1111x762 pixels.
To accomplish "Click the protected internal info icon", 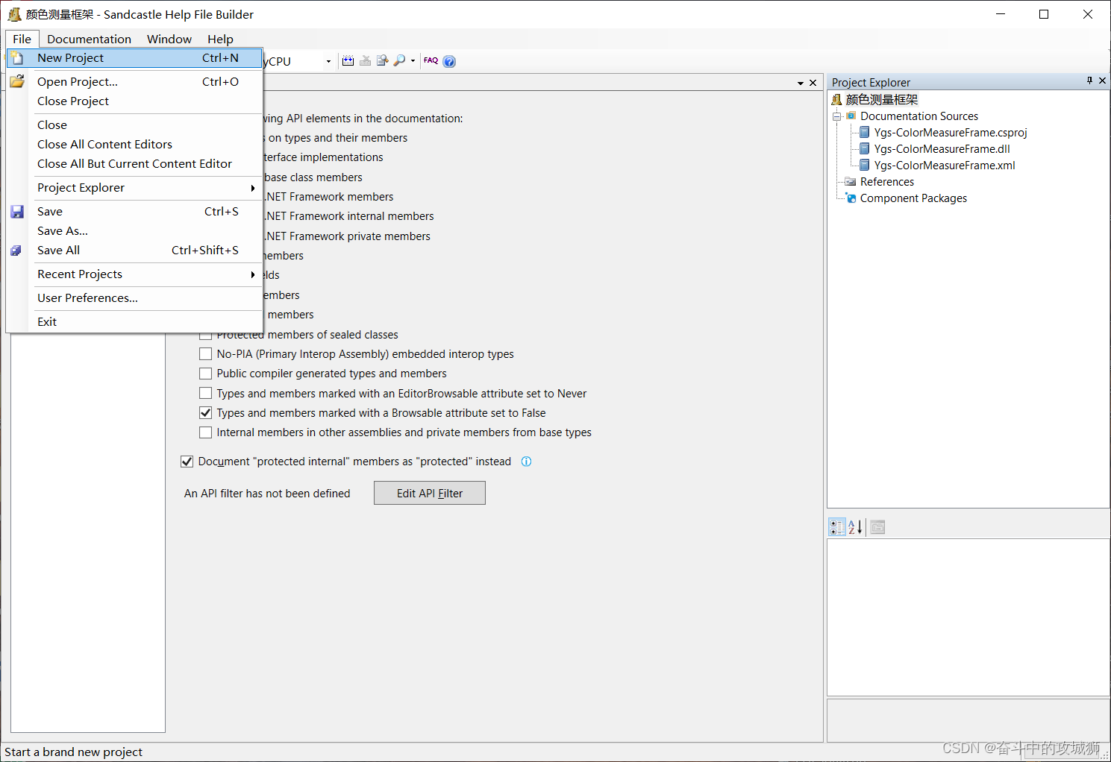I will click(526, 462).
